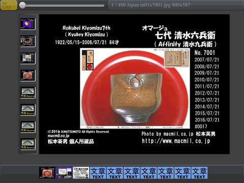Screen dimensions: 244x183
Task: Open the white text document bottom thumbnail
Action: pyautogui.click(x=81, y=173)
